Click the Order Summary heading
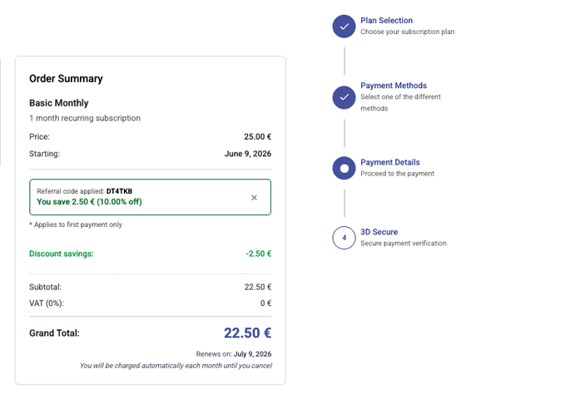Screen dimensions: 565x399 click(x=66, y=78)
